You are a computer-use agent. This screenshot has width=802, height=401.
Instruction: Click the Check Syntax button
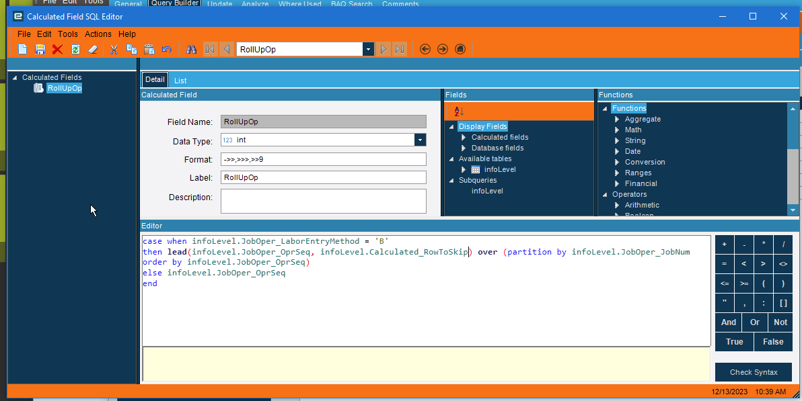coord(753,372)
